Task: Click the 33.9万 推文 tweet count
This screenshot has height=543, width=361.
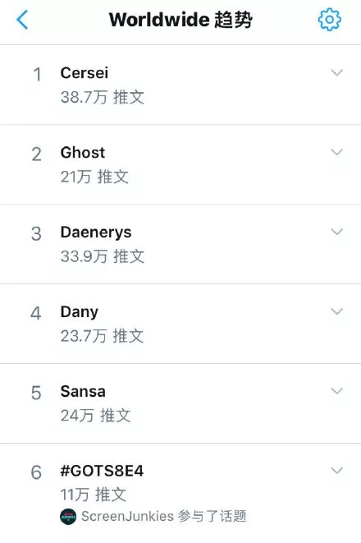Action: coord(103,256)
